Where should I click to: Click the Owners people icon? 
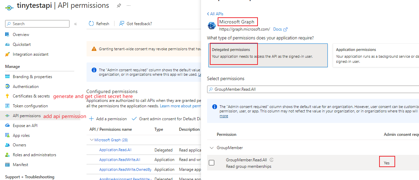tap(7, 145)
